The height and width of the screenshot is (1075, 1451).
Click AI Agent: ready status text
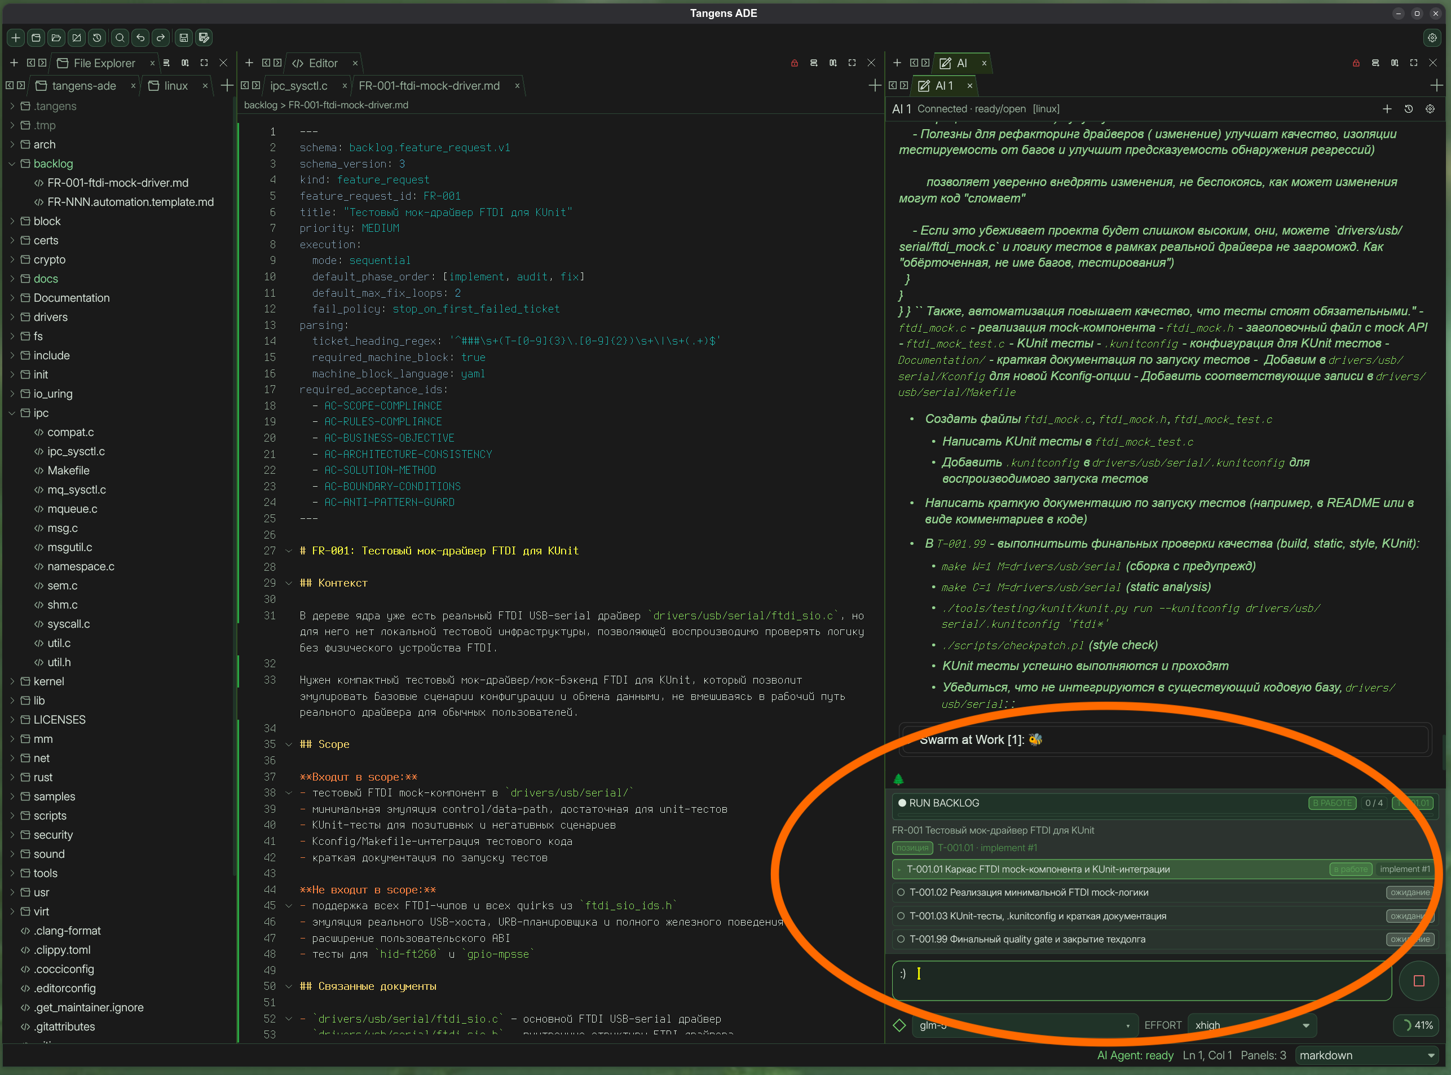[x=1135, y=1055]
